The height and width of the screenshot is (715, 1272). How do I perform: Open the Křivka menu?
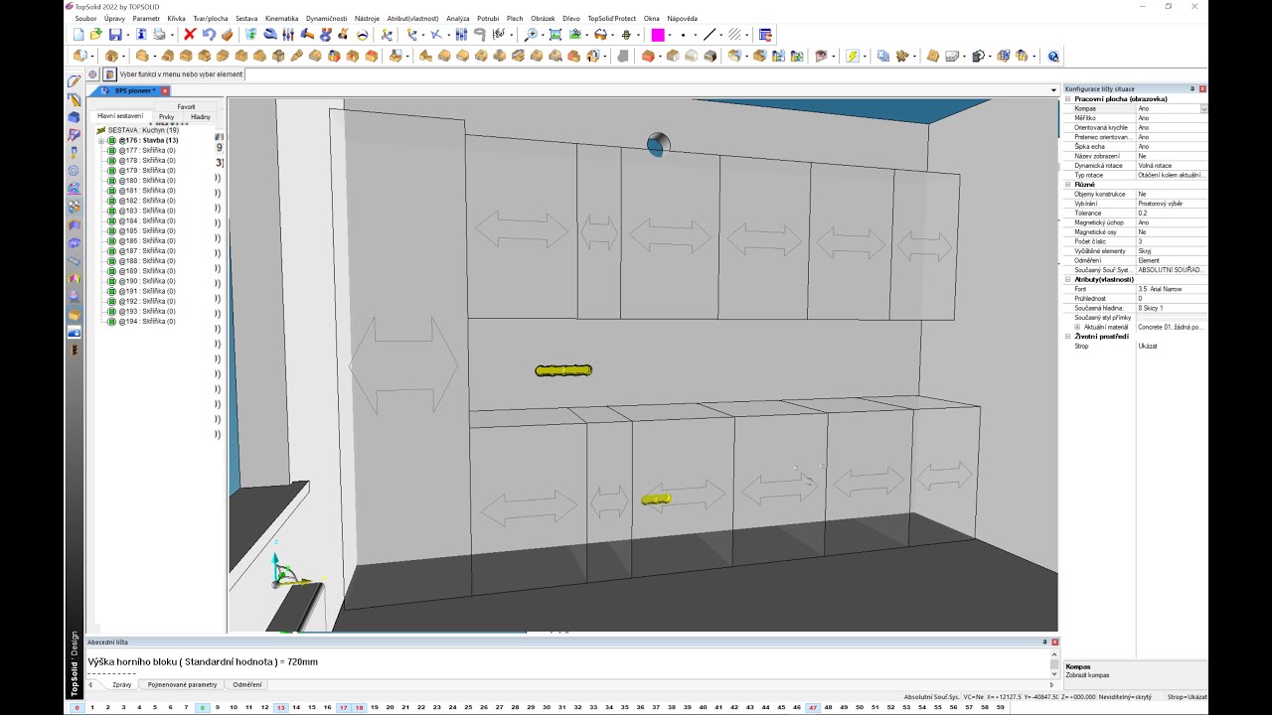(176, 18)
